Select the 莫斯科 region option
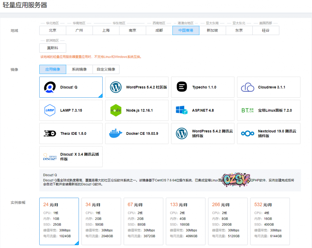The width and height of the screenshot is (312, 248). (53, 48)
